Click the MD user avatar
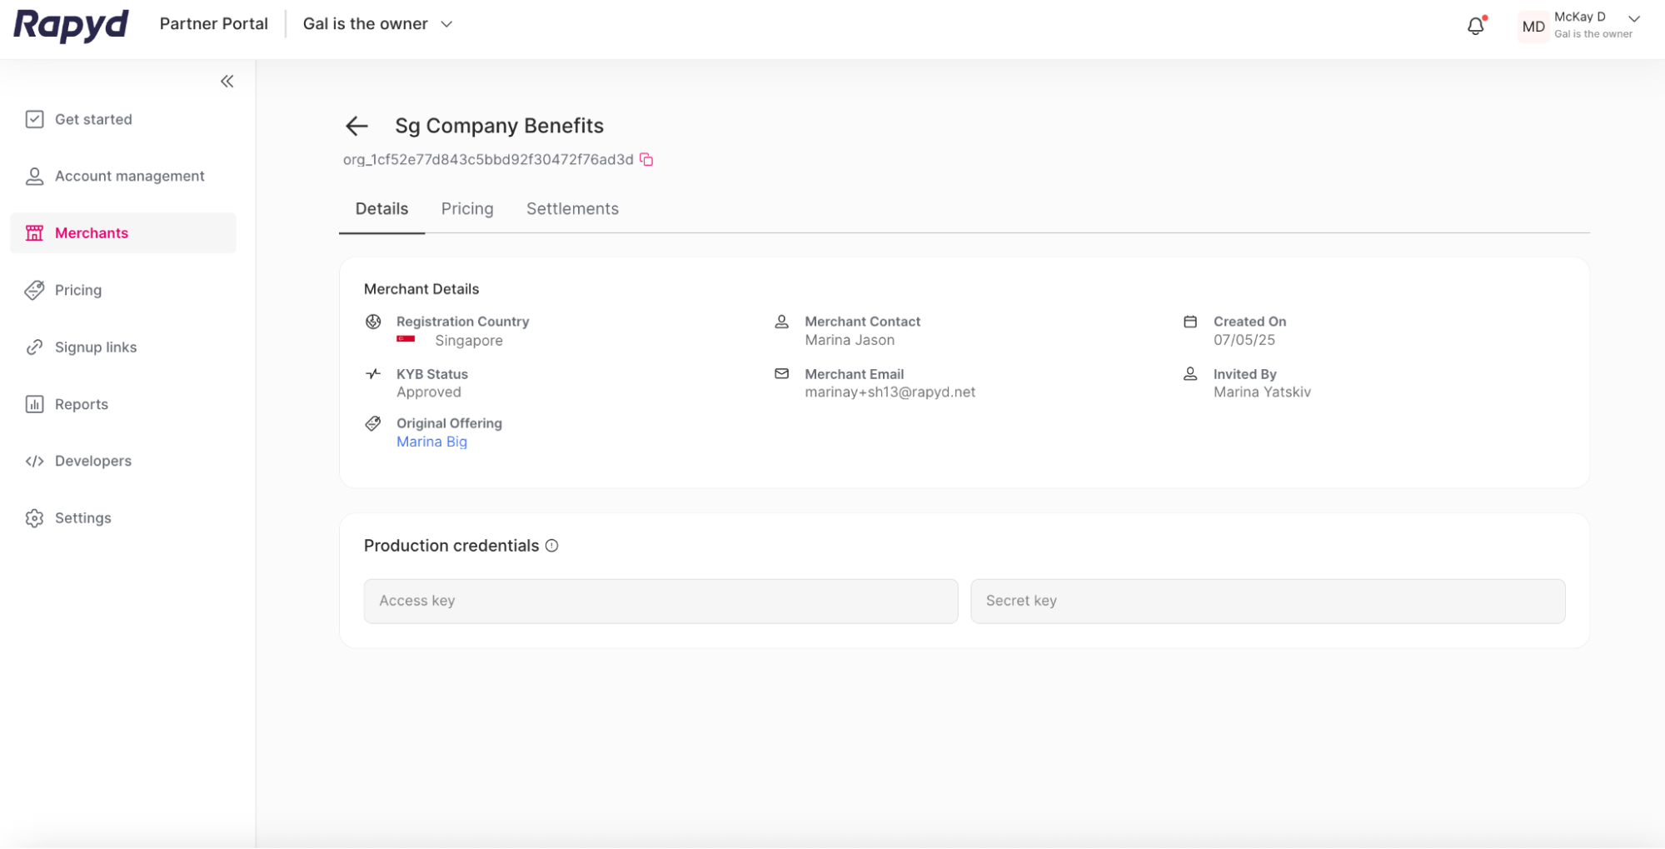The height and width of the screenshot is (849, 1665). [x=1533, y=26]
